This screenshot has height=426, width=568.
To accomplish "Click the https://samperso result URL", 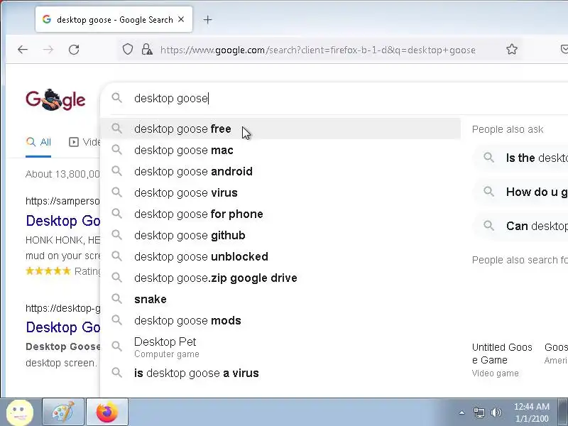I will (62, 201).
